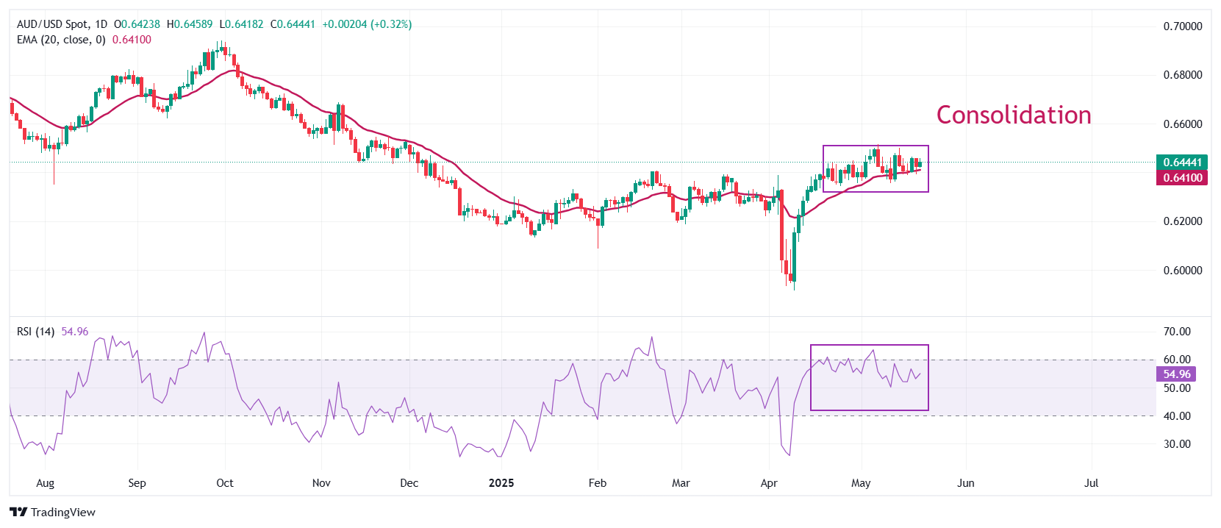This screenshot has width=1221, height=528.
Task: Click the purple 54.96 RSI value tag
Action: click(x=1176, y=374)
